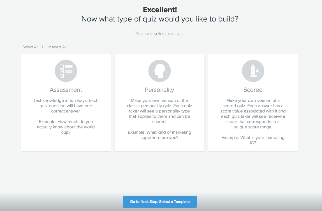322x211 pixels.
Task: Click Select All link
Action: tap(30, 47)
